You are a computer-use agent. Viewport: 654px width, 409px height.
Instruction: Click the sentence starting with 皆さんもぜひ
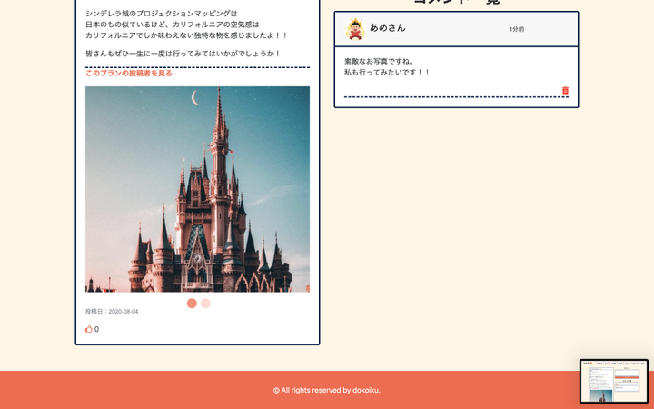click(183, 54)
